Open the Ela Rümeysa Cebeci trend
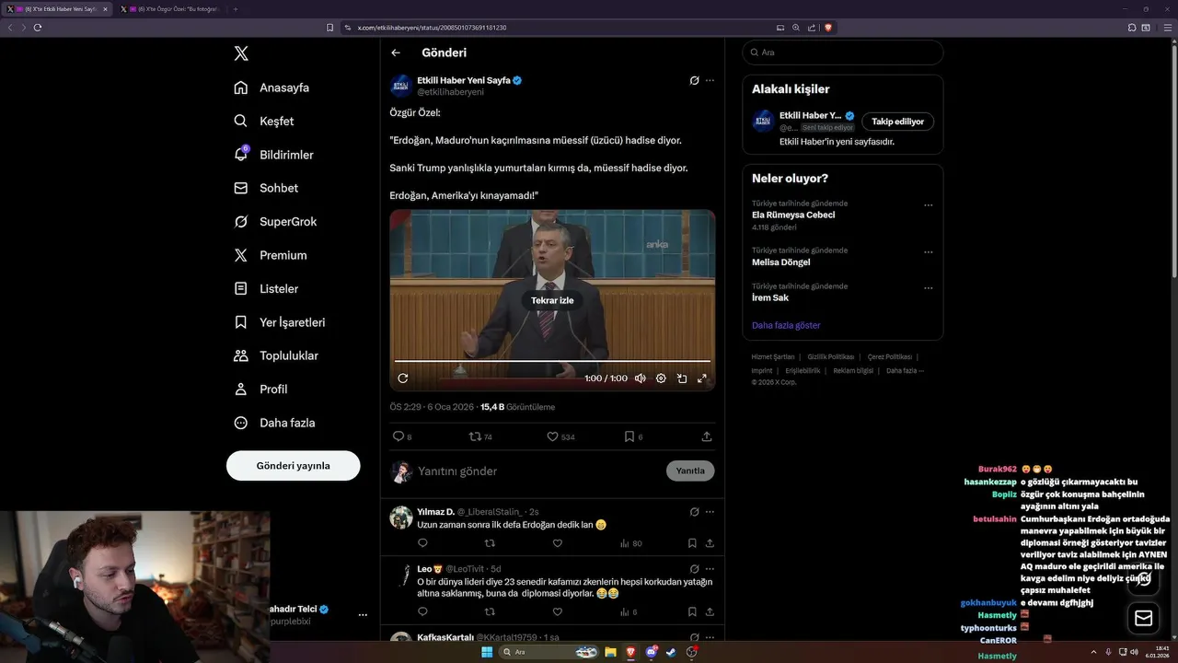The height and width of the screenshot is (663, 1178). pyautogui.click(x=793, y=215)
